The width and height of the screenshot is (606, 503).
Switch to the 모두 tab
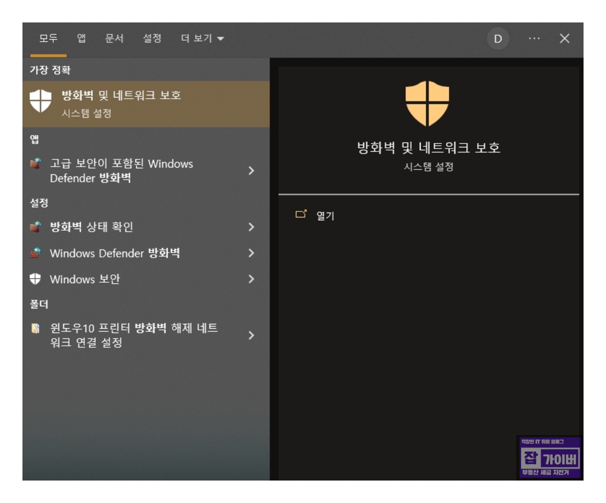pos(48,38)
